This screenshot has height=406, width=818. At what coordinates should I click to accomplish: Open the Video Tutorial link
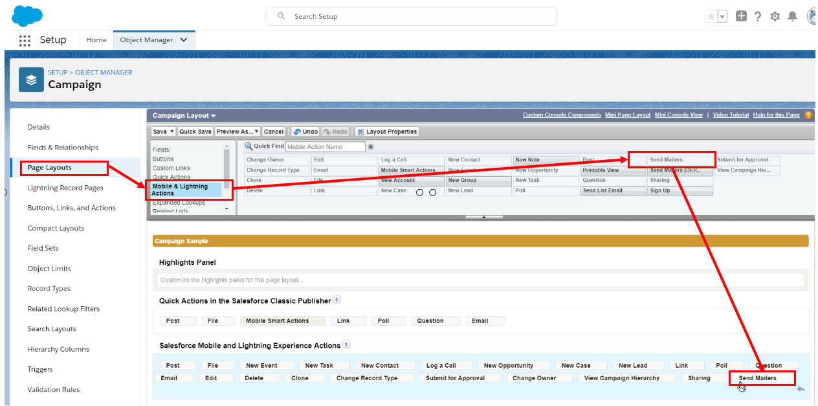coord(731,115)
